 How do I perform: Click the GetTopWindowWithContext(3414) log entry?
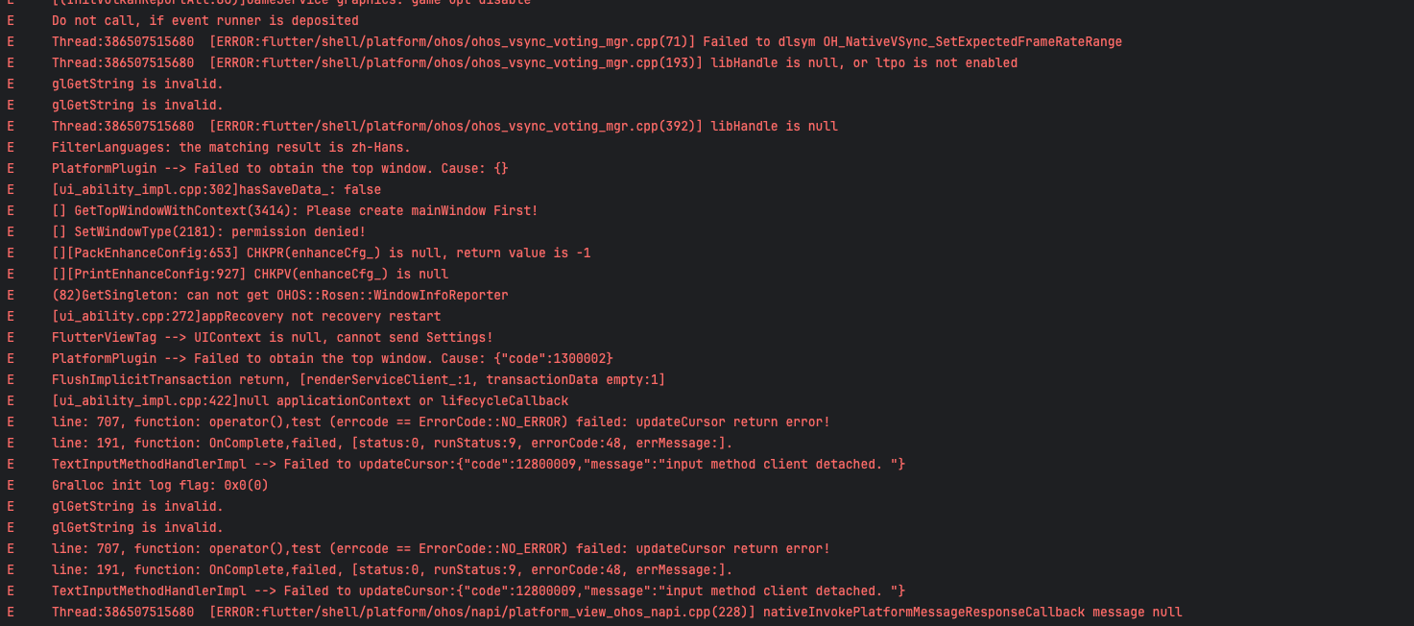click(x=295, y=211)
